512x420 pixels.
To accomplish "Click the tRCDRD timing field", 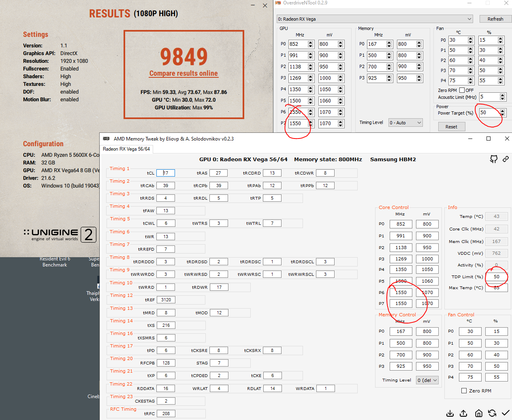I will pyautogui.click(x=272, y=173).
